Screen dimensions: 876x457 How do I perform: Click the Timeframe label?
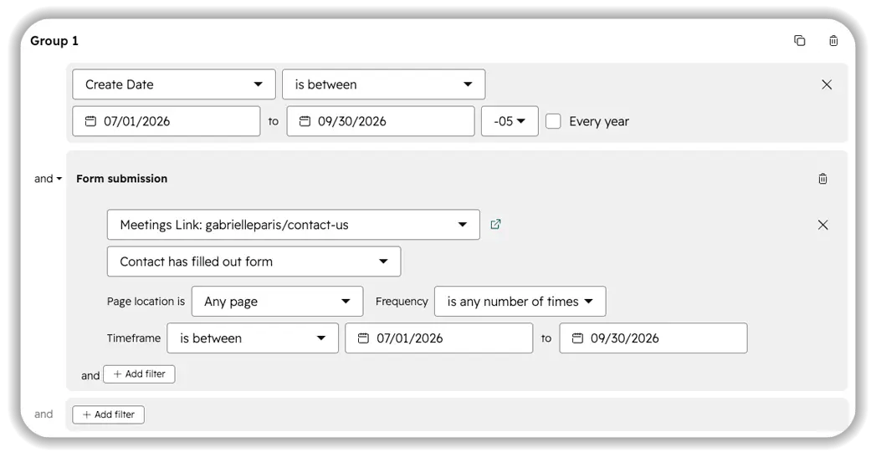click(x=134, y=338)
